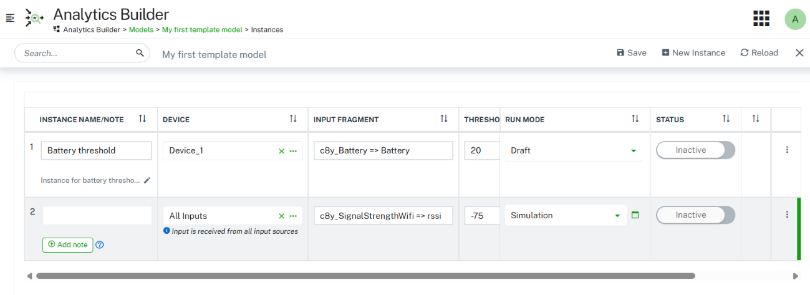Close the instances editor with X
Image resolution: width=810 pixels, height=295 pixels.
point(799,53)
